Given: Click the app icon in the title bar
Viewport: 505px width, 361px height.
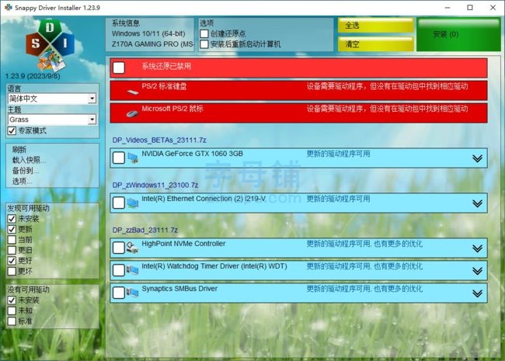Looking at the screenshot, I should click(x=8, y=8).
